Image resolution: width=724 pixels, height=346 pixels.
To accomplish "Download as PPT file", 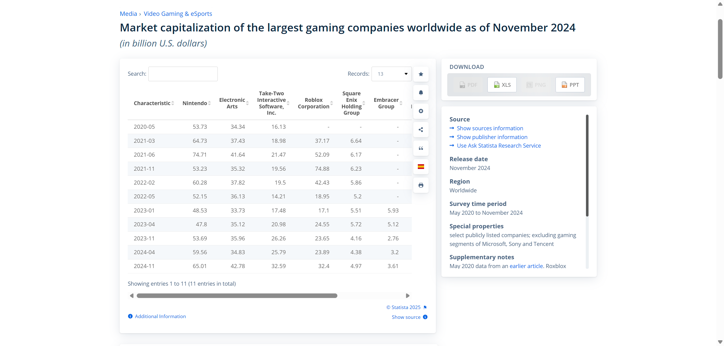I will [x=570, y=85].
